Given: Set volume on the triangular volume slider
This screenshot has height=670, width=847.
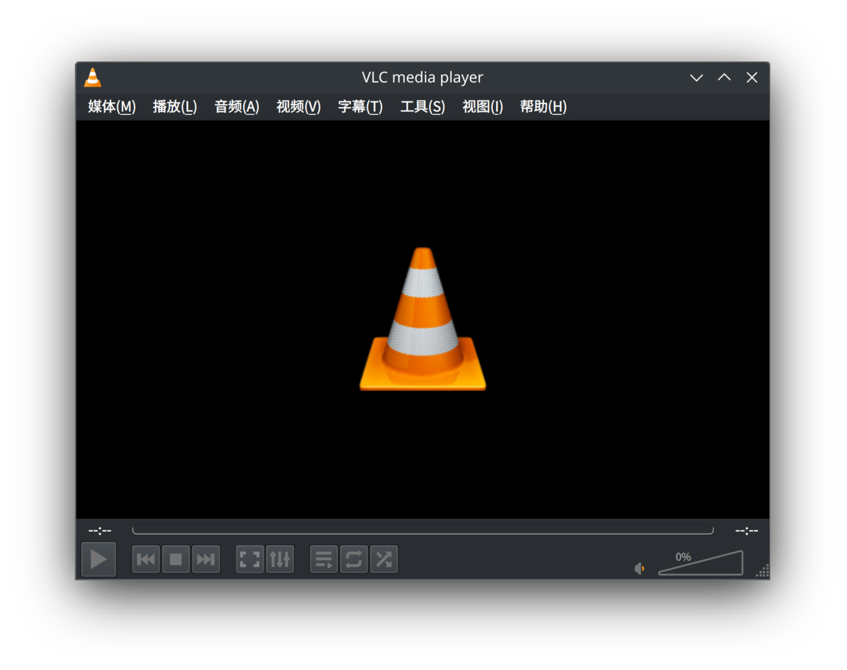Looking at the screenshot, I should point(701,563).
